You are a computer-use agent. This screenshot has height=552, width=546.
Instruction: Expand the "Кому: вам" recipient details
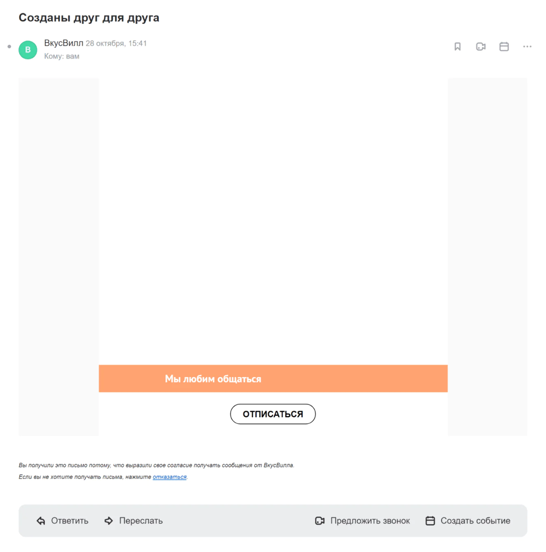62,56
